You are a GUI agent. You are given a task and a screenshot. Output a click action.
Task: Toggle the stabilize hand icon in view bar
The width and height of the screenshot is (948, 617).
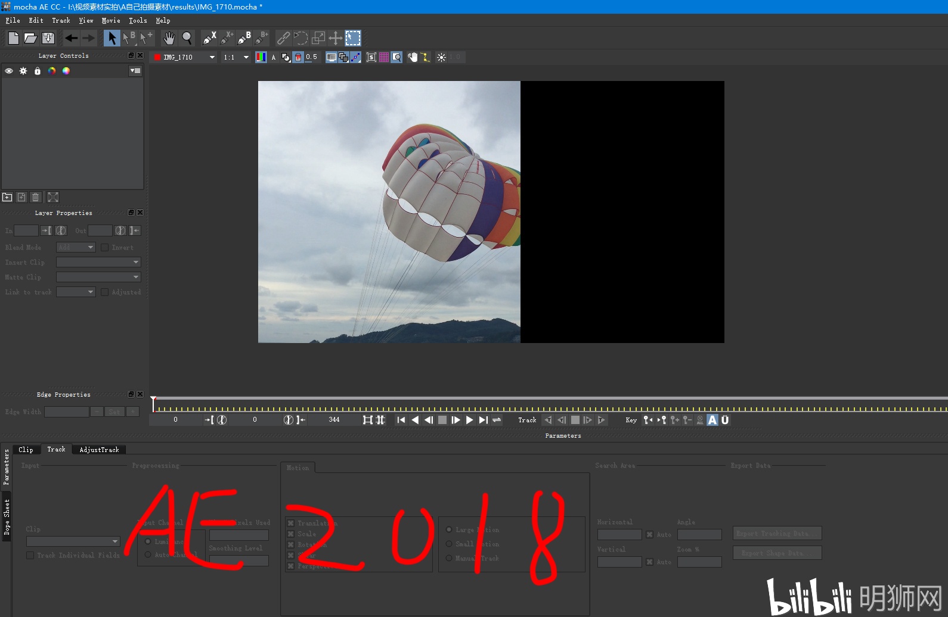pyautogui.click(x=412, y=57)
